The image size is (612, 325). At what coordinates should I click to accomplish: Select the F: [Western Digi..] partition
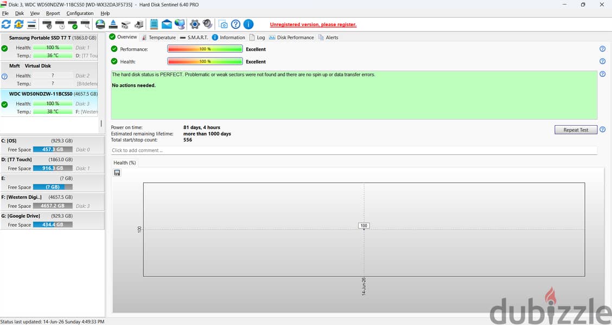click(x=52, y=201)
